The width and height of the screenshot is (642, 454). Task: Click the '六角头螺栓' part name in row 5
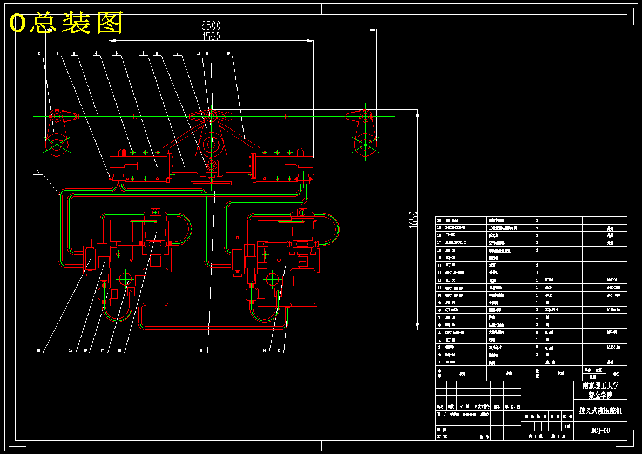[496, 333]
